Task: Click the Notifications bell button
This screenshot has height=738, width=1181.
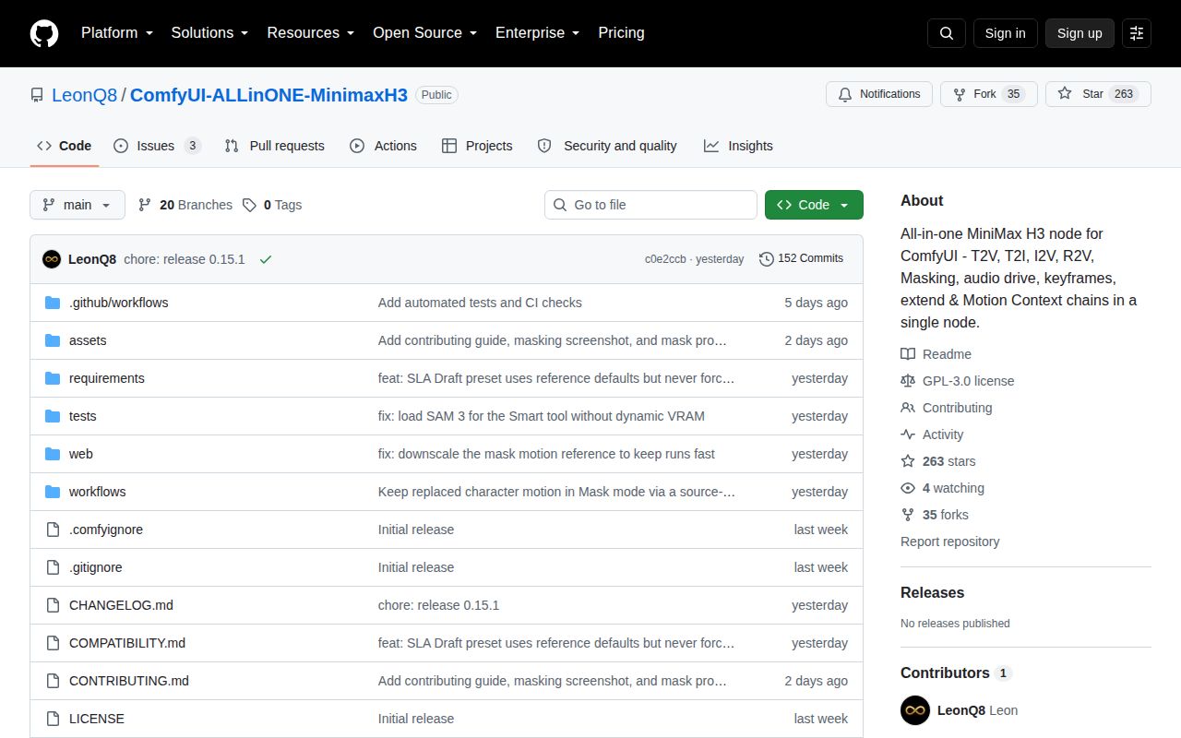Action: point(879,94)
